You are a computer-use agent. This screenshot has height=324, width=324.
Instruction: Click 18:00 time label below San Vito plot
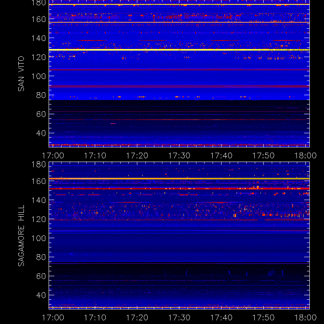point(305,156)
